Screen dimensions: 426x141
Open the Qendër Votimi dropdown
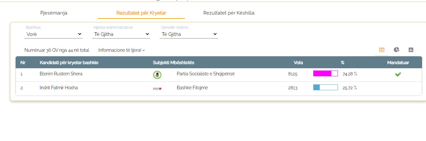189,34
